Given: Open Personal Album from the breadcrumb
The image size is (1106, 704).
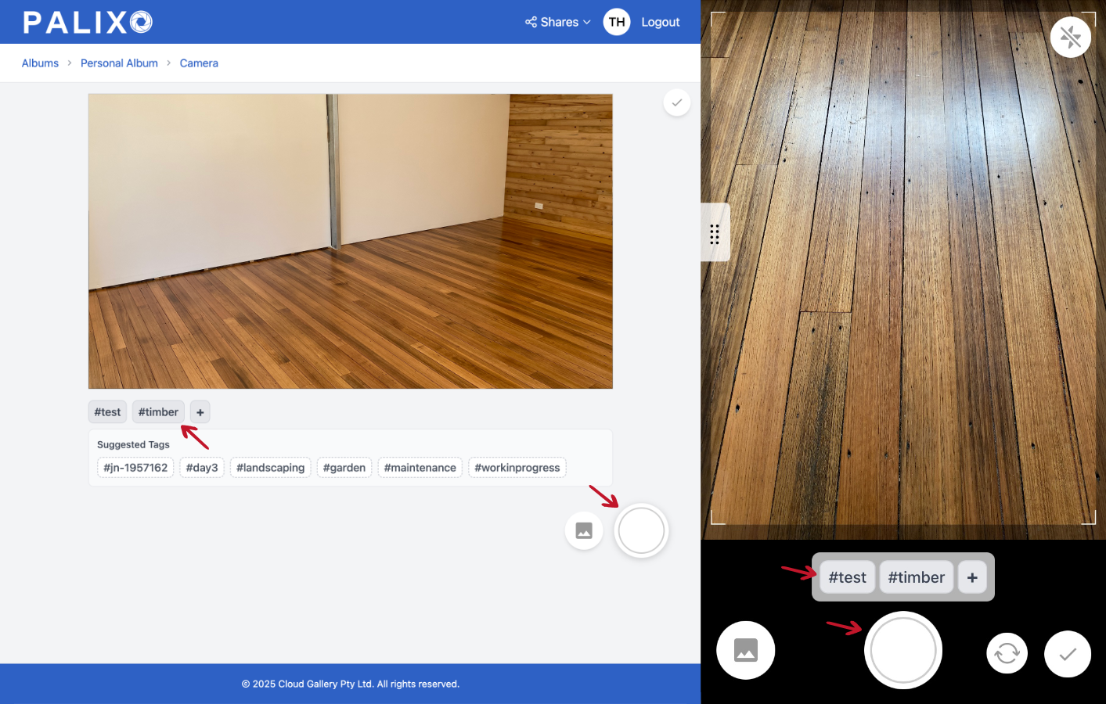Looking at the screenshot, I should [x=119, y=63].
